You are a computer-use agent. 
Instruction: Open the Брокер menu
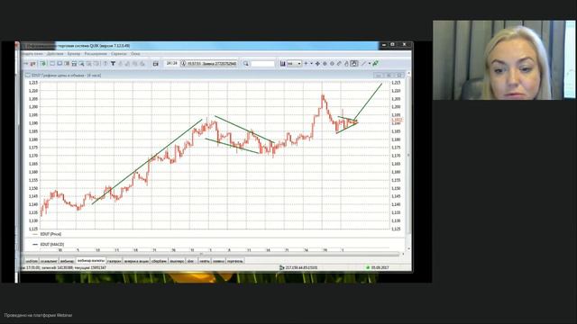click(74, 54)
